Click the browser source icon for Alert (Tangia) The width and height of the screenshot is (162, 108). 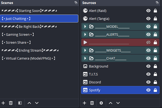point(85,19)
